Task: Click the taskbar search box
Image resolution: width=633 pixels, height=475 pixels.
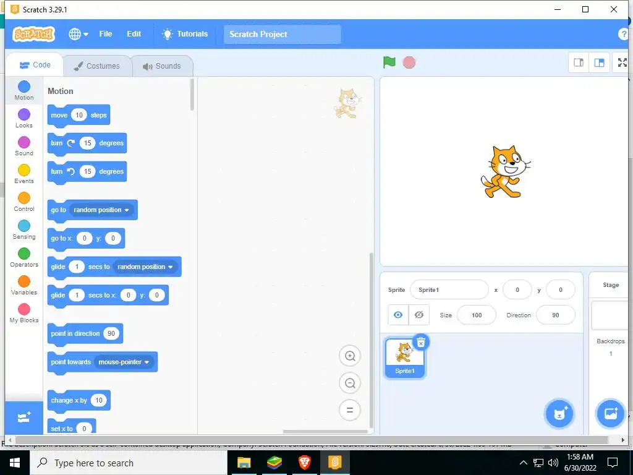Action: [x=129, y=463]
